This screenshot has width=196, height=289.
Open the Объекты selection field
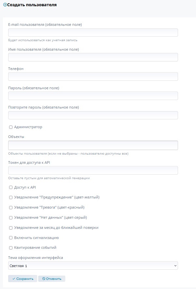(x=93, y=145)
